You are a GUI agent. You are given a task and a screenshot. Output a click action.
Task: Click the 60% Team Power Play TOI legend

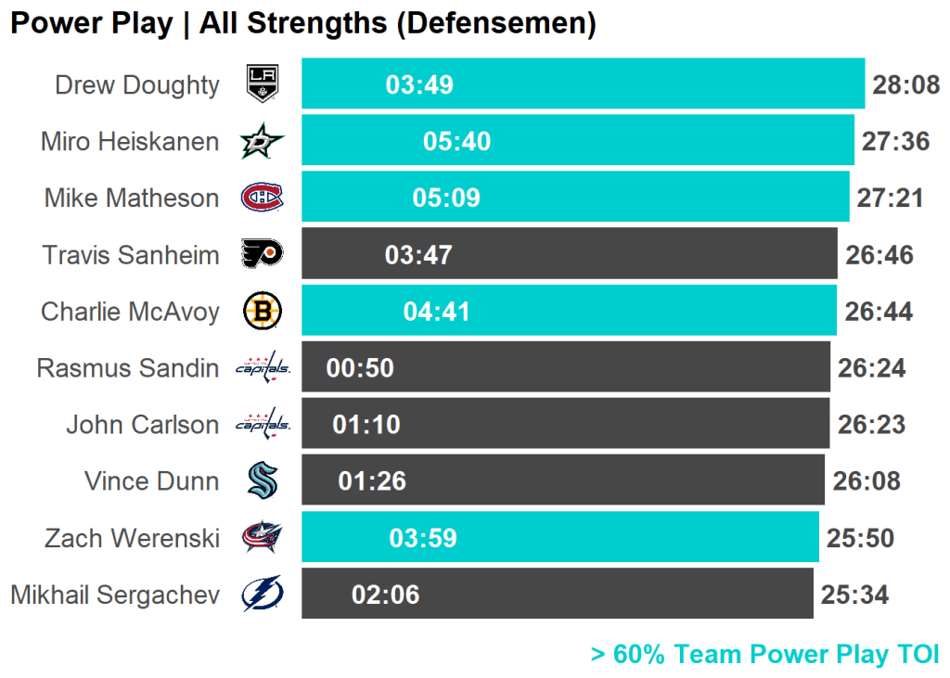[764, 655]
